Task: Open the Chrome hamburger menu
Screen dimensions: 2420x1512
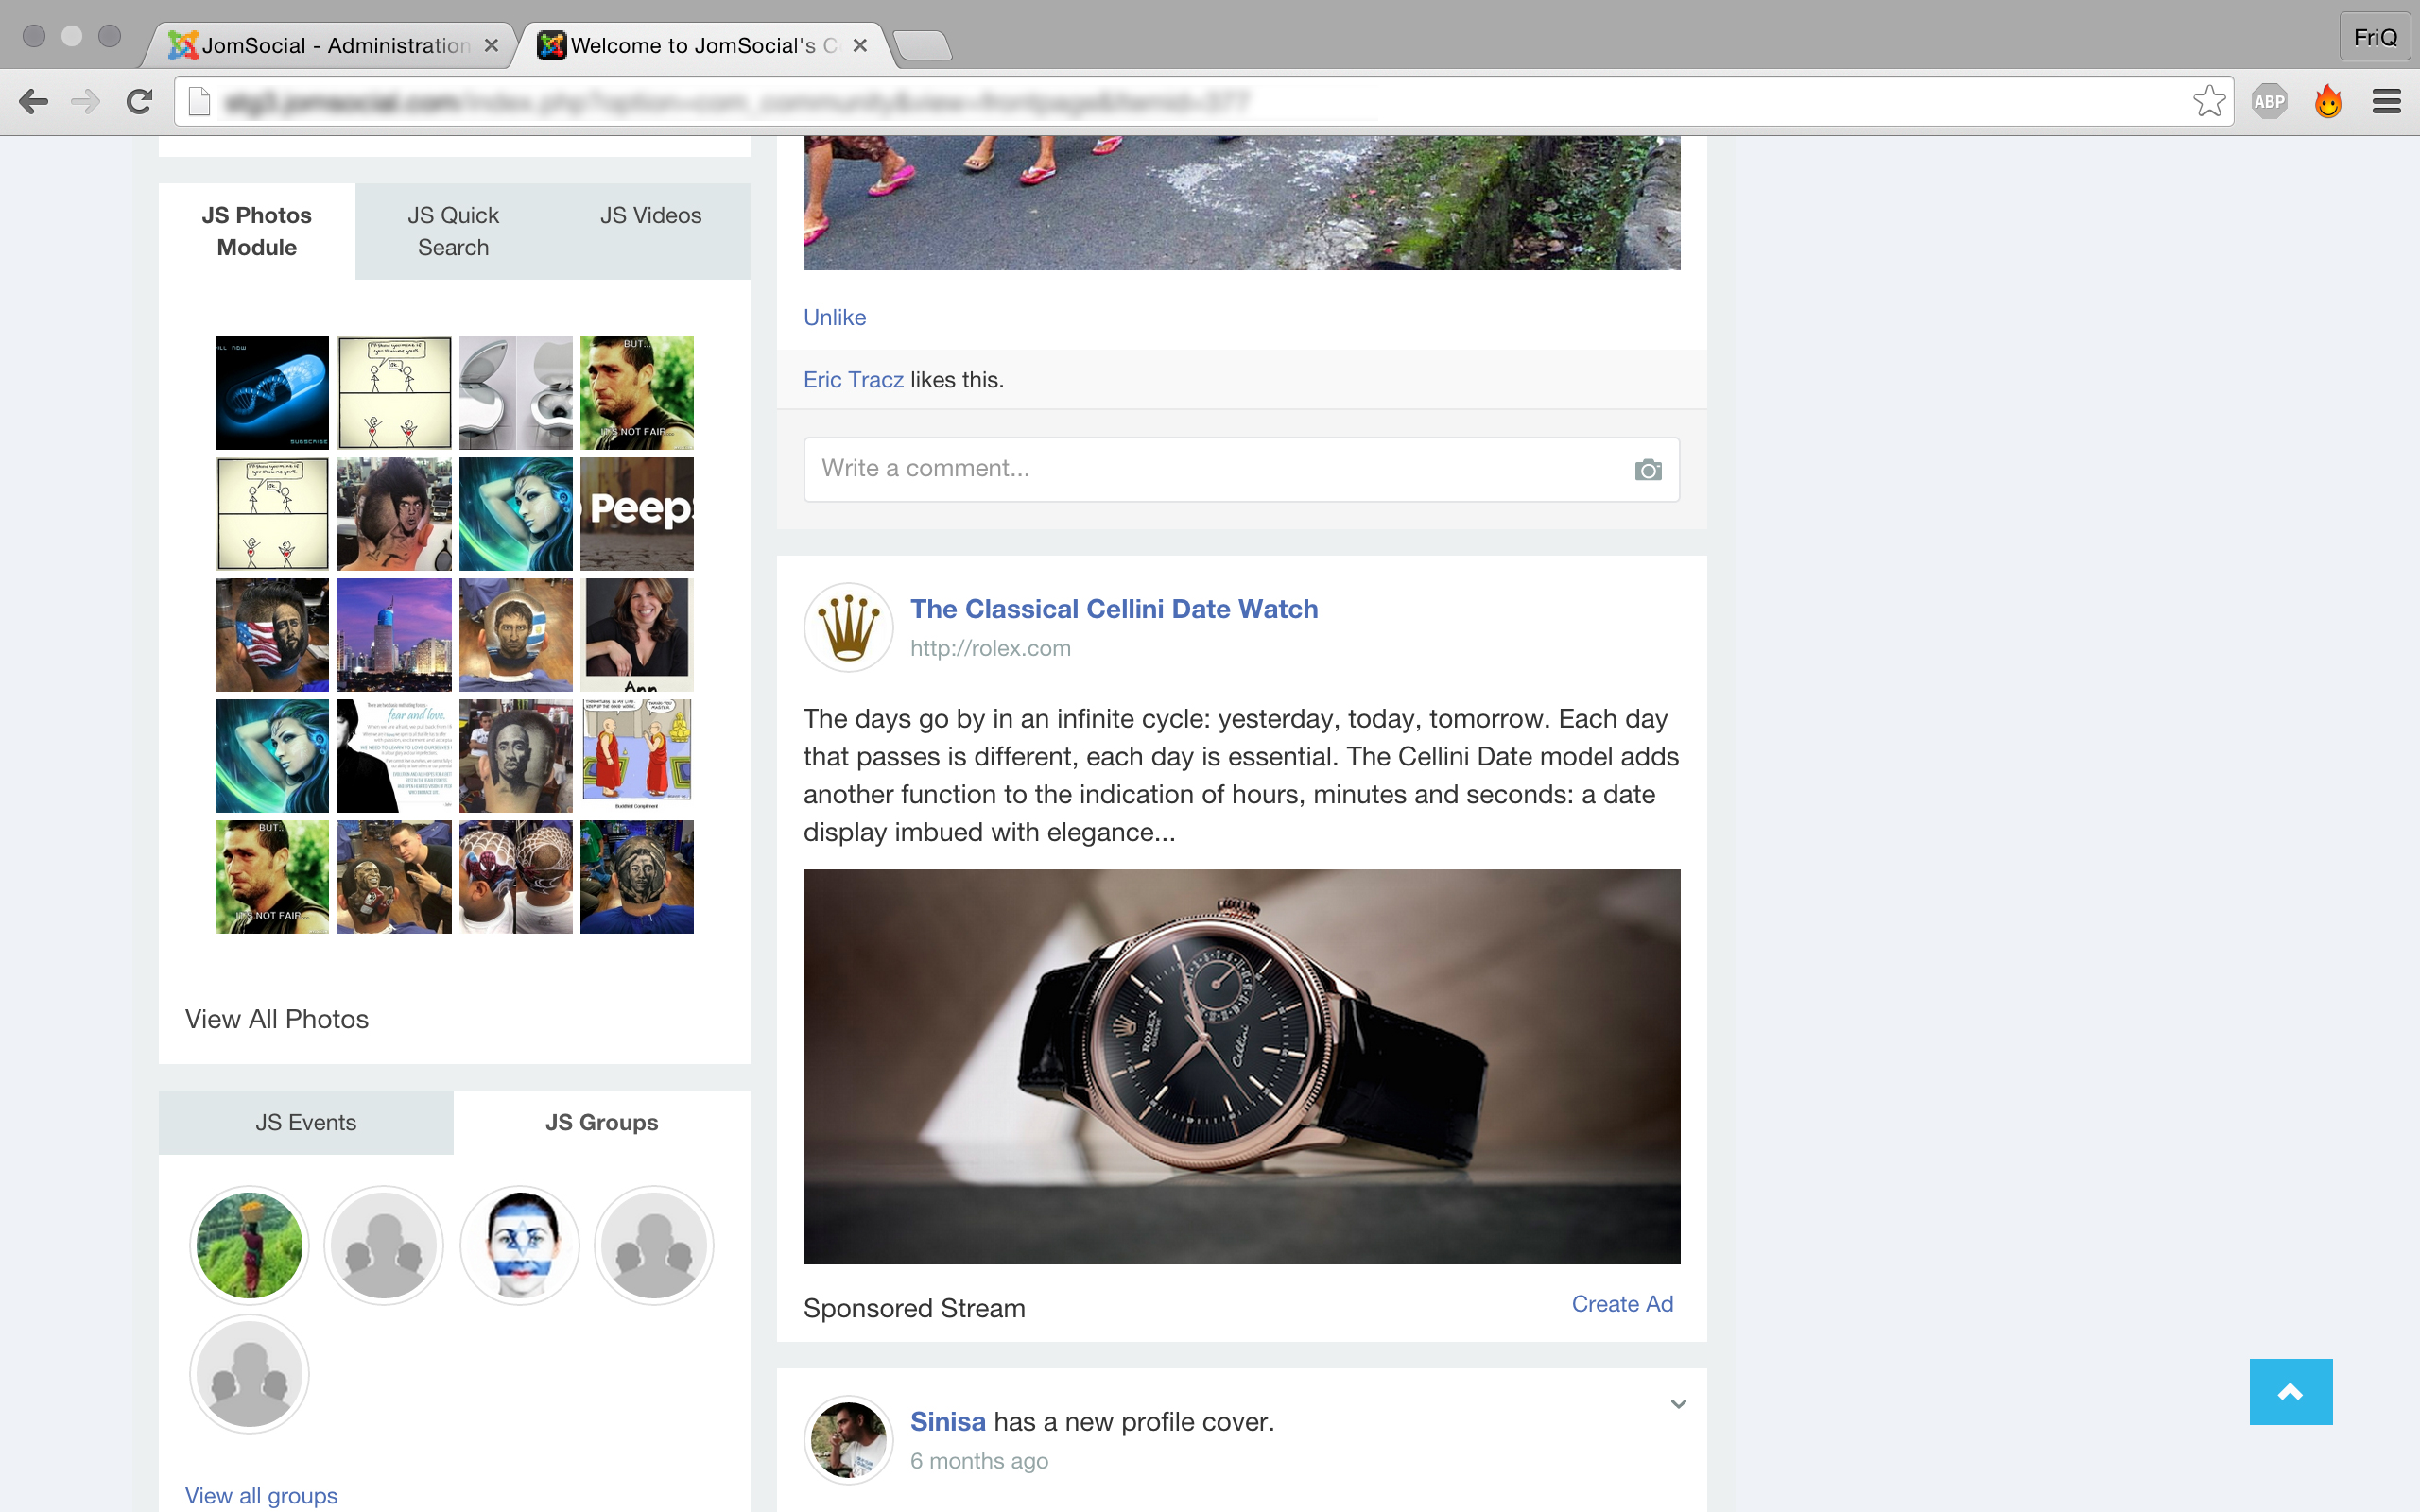Action: [x=2386, y=101]
